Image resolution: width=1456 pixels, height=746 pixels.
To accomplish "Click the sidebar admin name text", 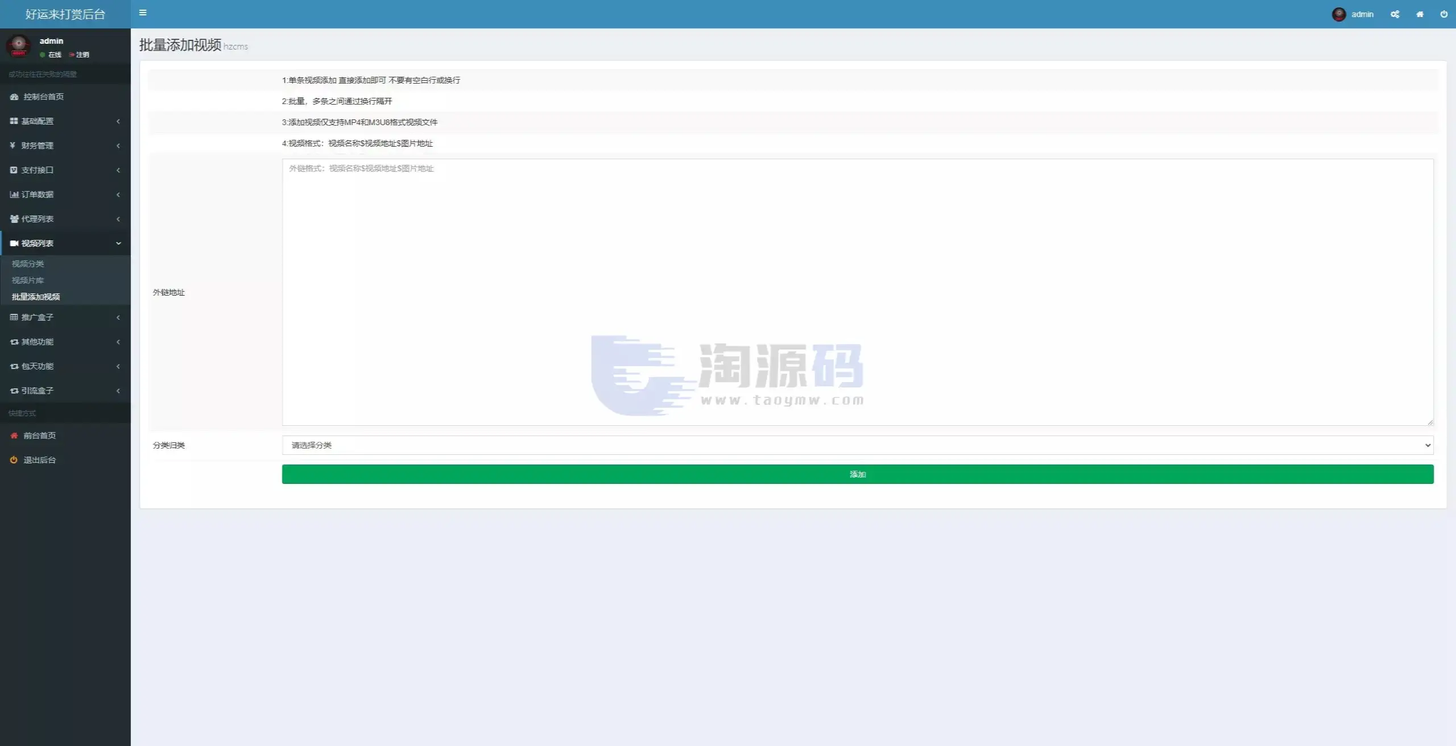I will 51,41.
